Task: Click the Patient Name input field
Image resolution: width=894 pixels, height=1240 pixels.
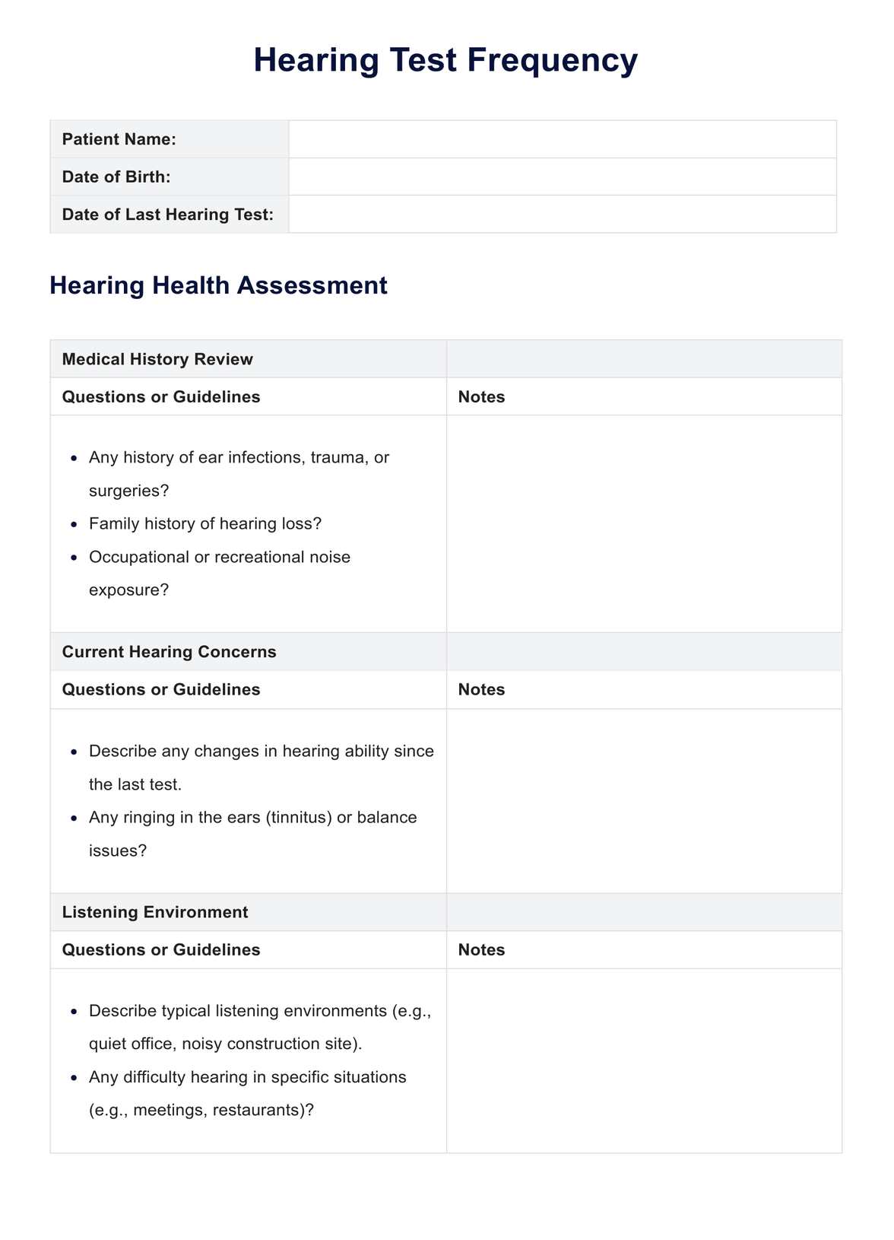Action: click(x=562, y=139)
